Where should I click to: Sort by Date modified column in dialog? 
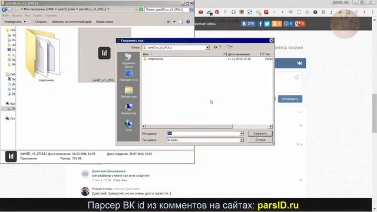tap(243, 54)
